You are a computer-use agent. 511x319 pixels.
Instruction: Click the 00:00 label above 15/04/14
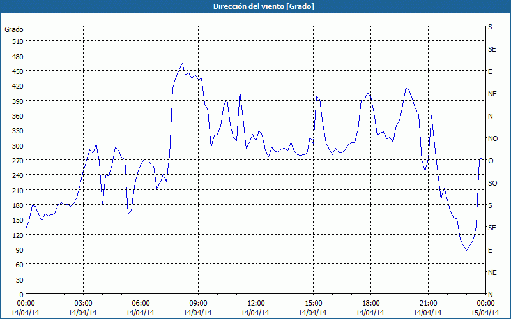485,304
